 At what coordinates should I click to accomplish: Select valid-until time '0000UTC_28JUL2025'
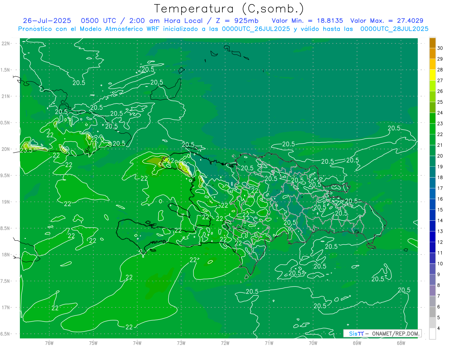(394, 29)
